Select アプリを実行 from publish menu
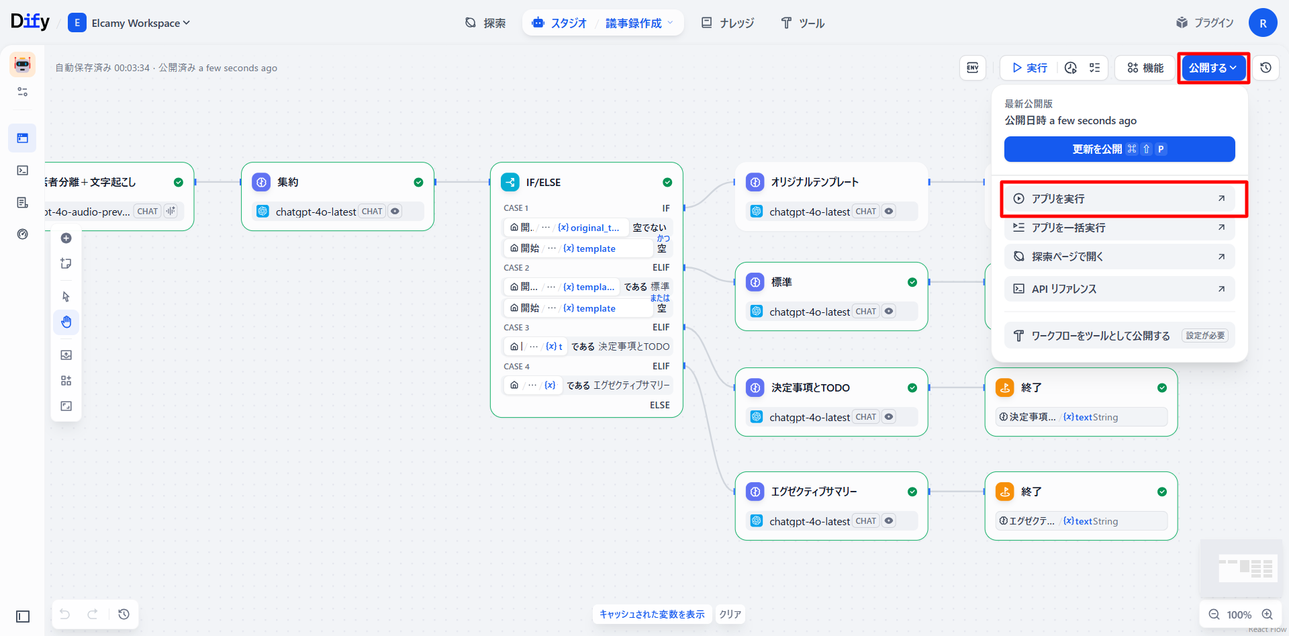 [x=1119, y=199]
